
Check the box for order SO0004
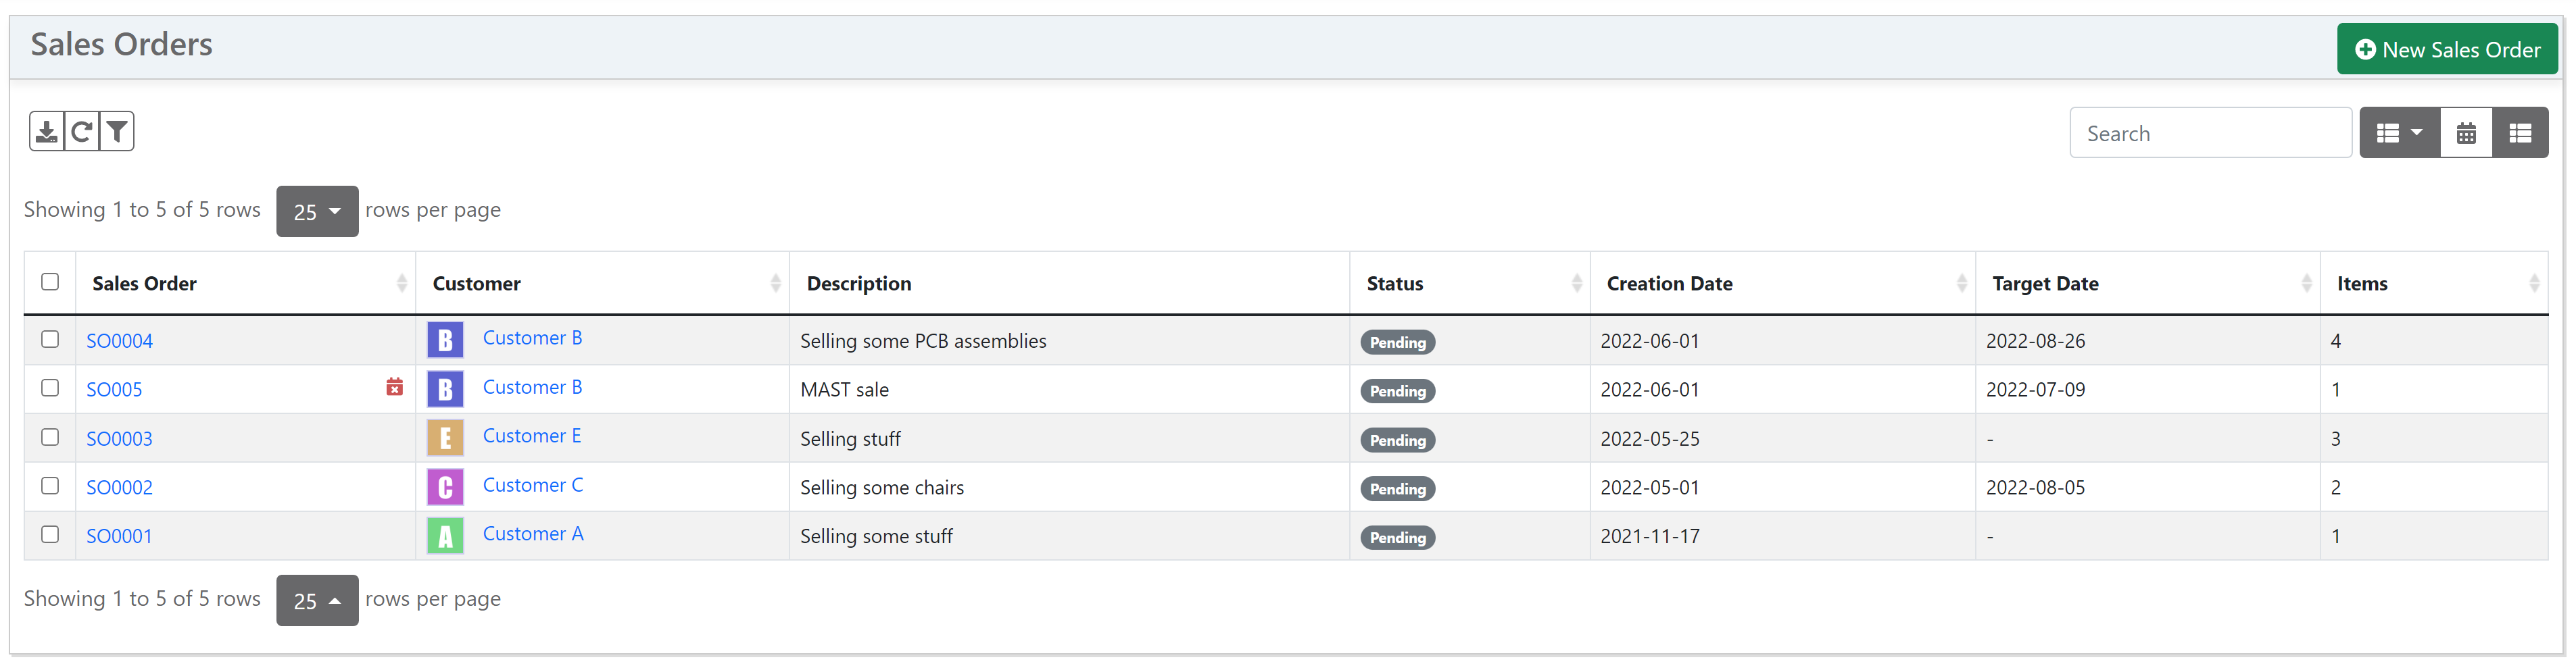click(50, 340)
